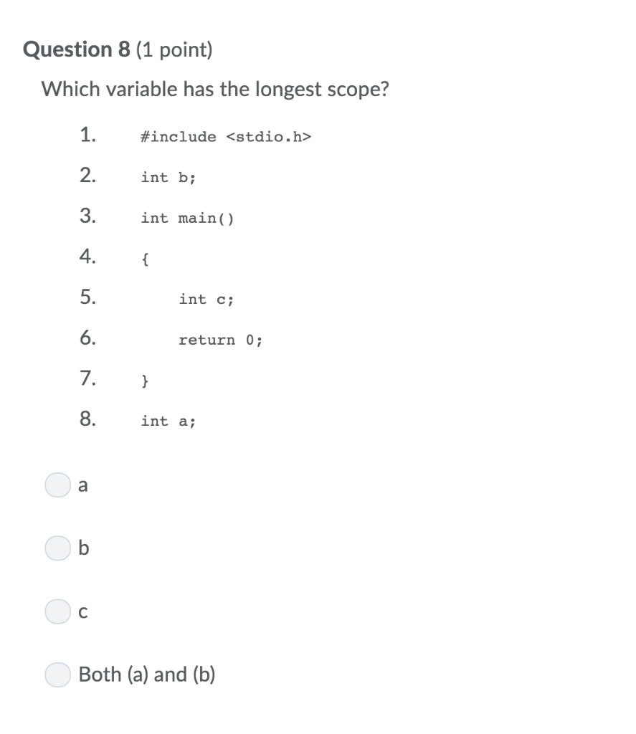
Task: Click the radio circle next to a
Action: coord(57,485)
